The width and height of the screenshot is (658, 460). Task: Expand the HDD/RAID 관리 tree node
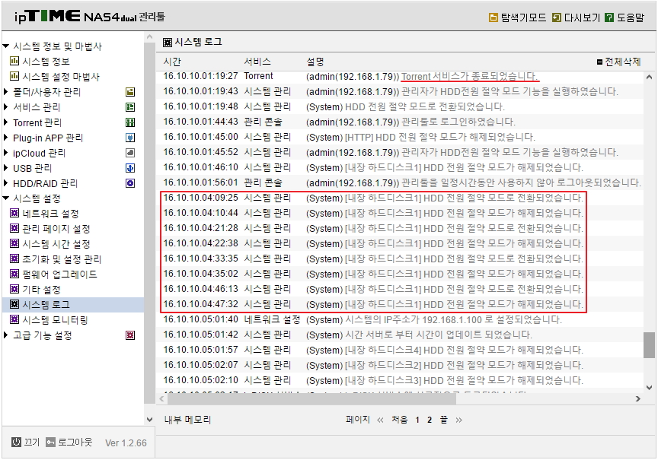[6, 183]
